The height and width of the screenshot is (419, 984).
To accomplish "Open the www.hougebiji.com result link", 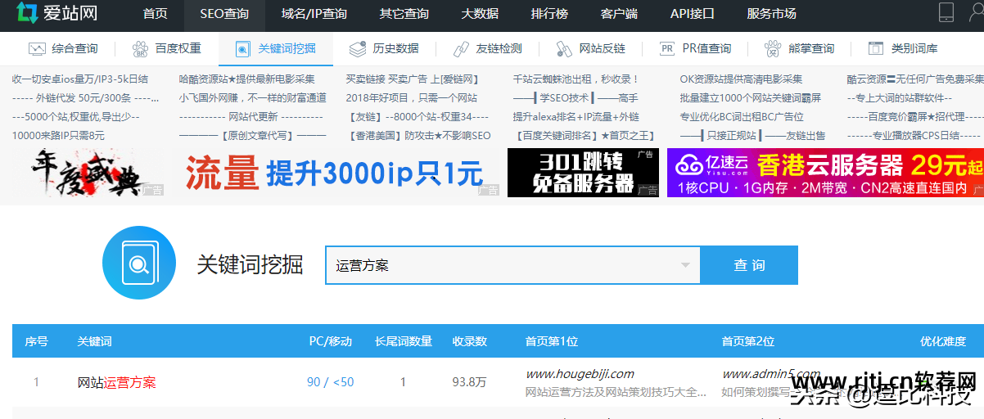I will click(580, 374).
